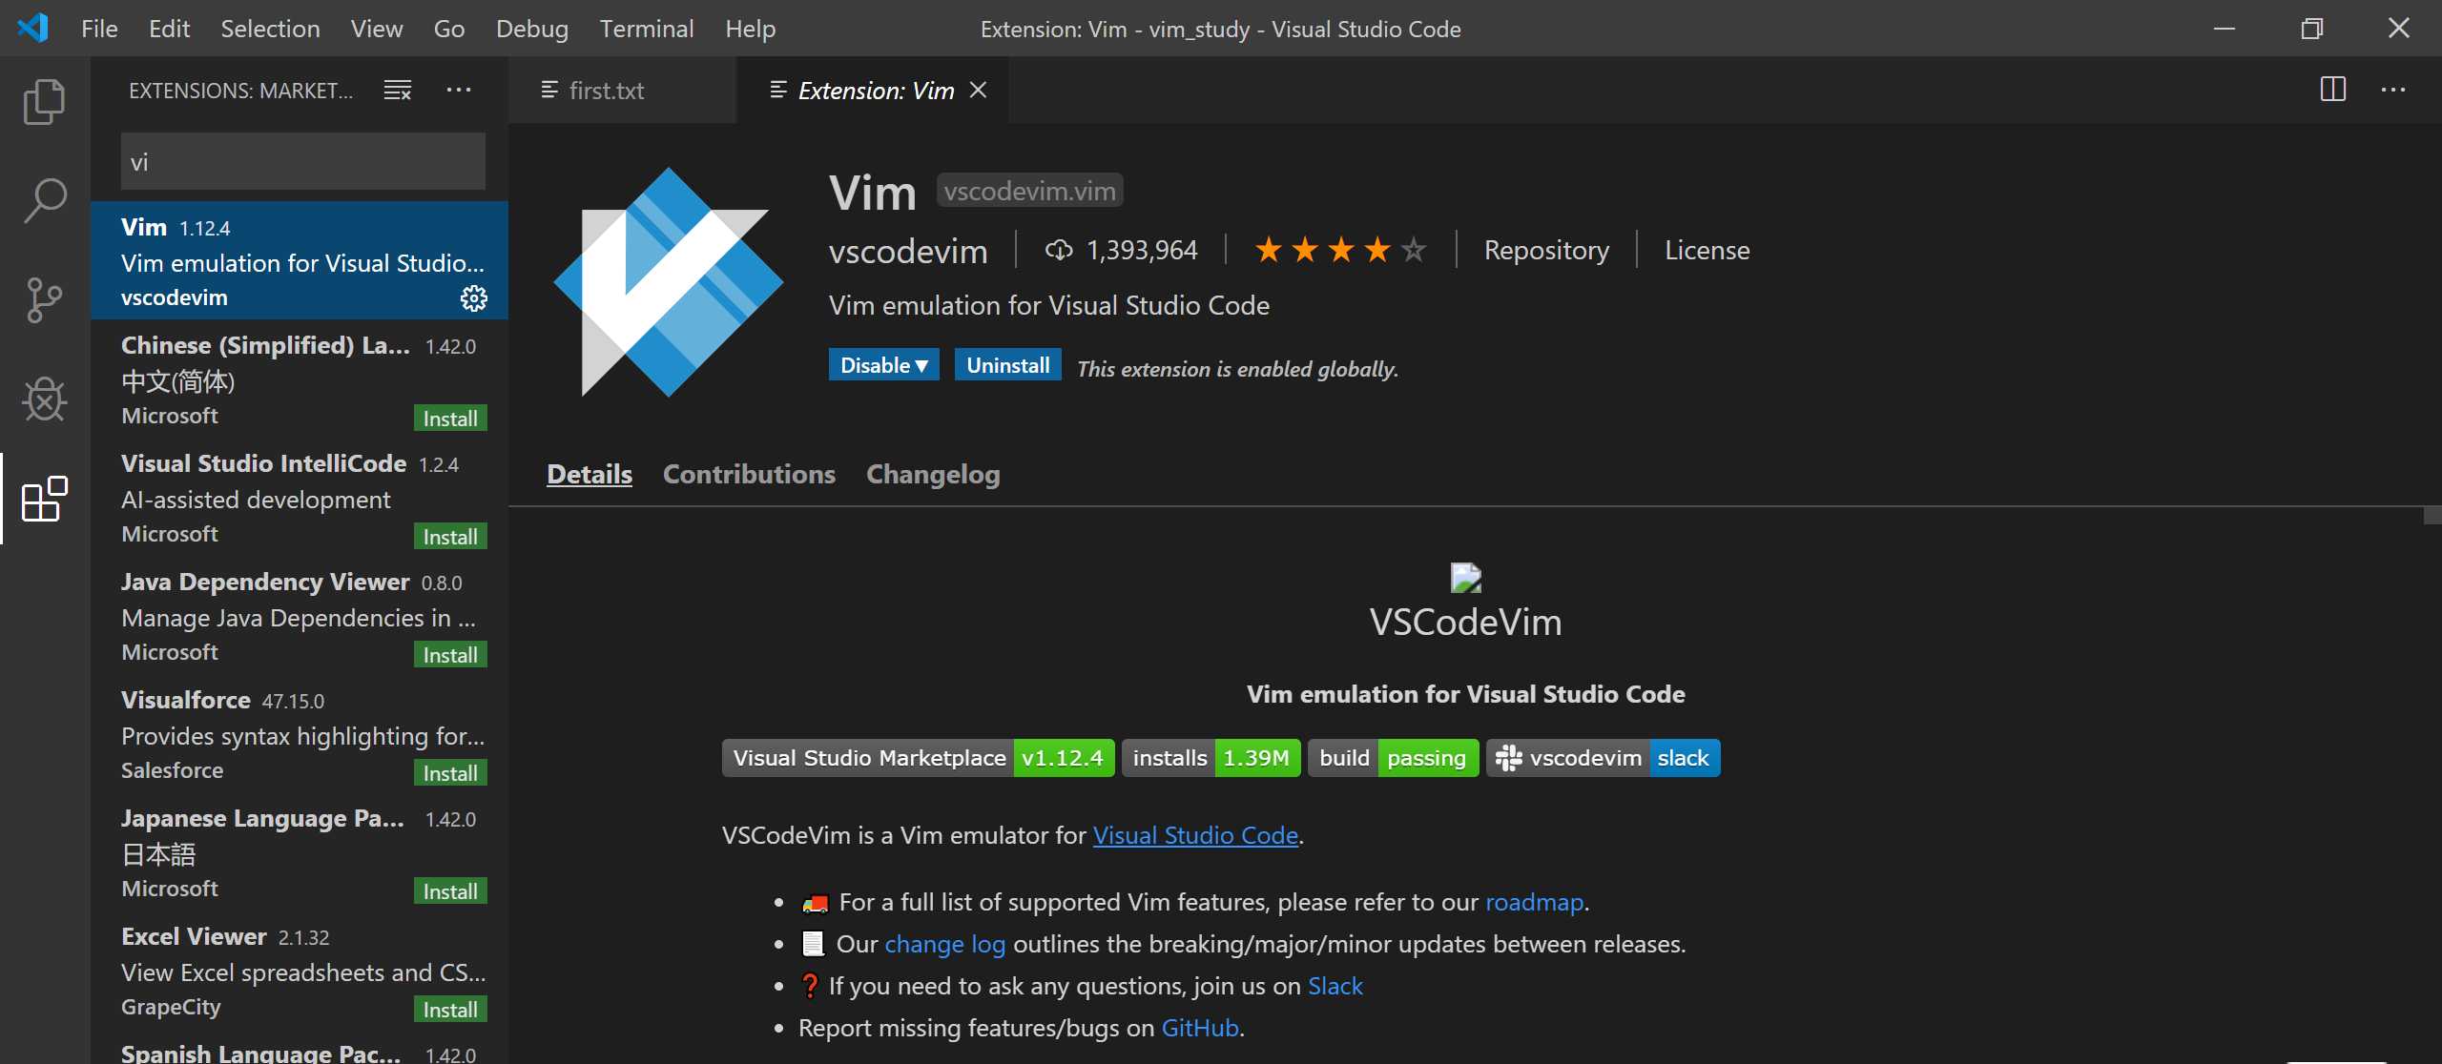
Task: Switch to the Details tab
Action: coord(589,474)
